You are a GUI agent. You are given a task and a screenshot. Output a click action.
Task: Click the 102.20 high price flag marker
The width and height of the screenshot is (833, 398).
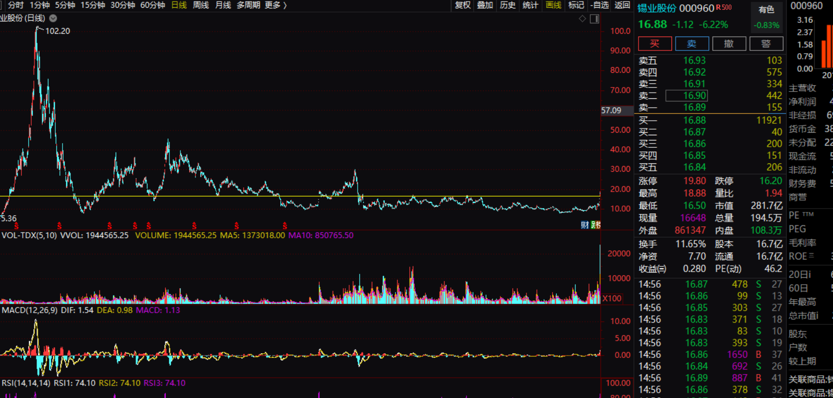[x=57, y=31]
